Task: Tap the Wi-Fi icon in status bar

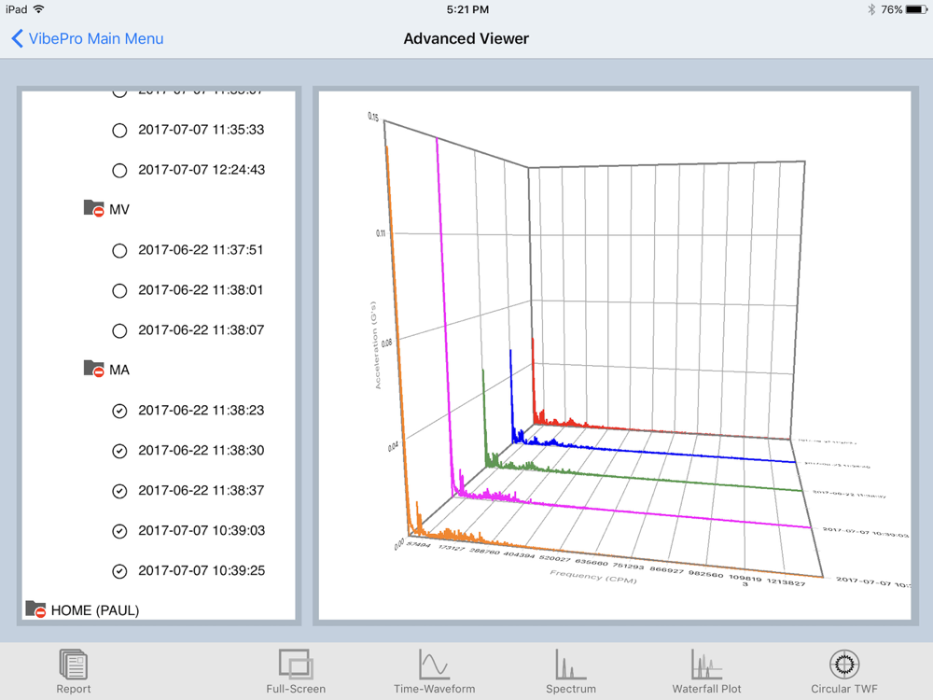Action: coord(38,9)
